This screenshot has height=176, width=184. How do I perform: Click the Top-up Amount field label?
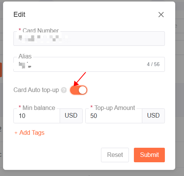pyautogui.click(x=115, y=108)
